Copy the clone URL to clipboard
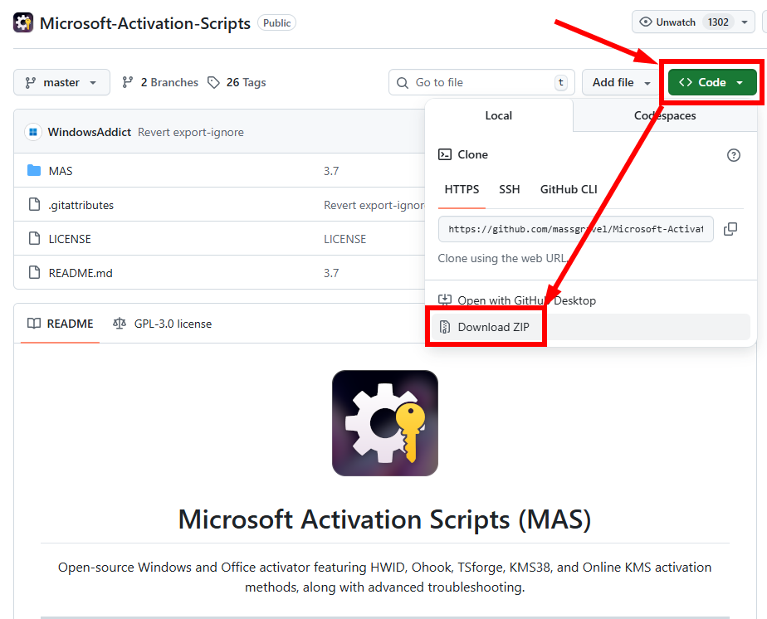 730,229
